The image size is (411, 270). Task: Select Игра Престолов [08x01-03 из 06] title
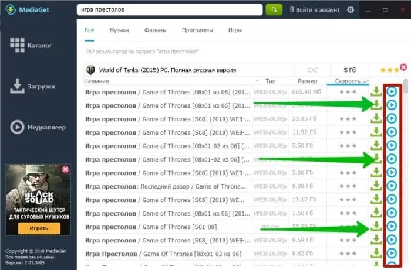(x=163, y=254)
